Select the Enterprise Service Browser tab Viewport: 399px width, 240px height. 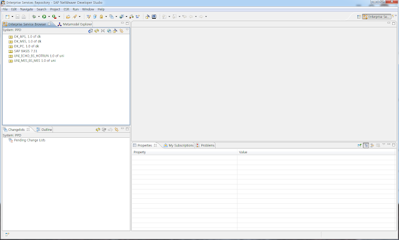click(26, 24)
